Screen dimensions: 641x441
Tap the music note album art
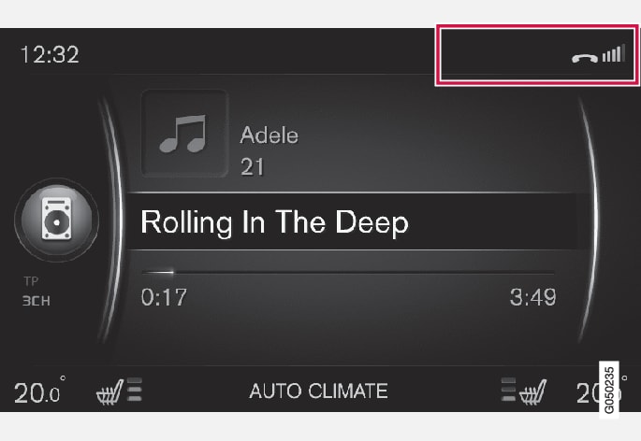(x=183, y=134)
